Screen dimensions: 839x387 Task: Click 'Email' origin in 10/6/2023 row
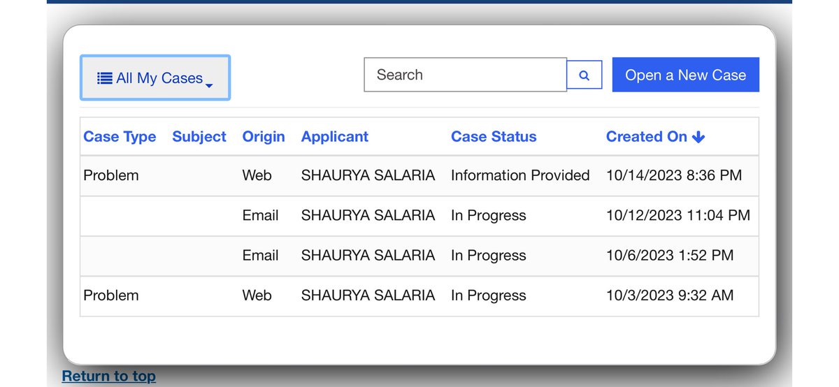pyautogui.click(x=260, y=256)
